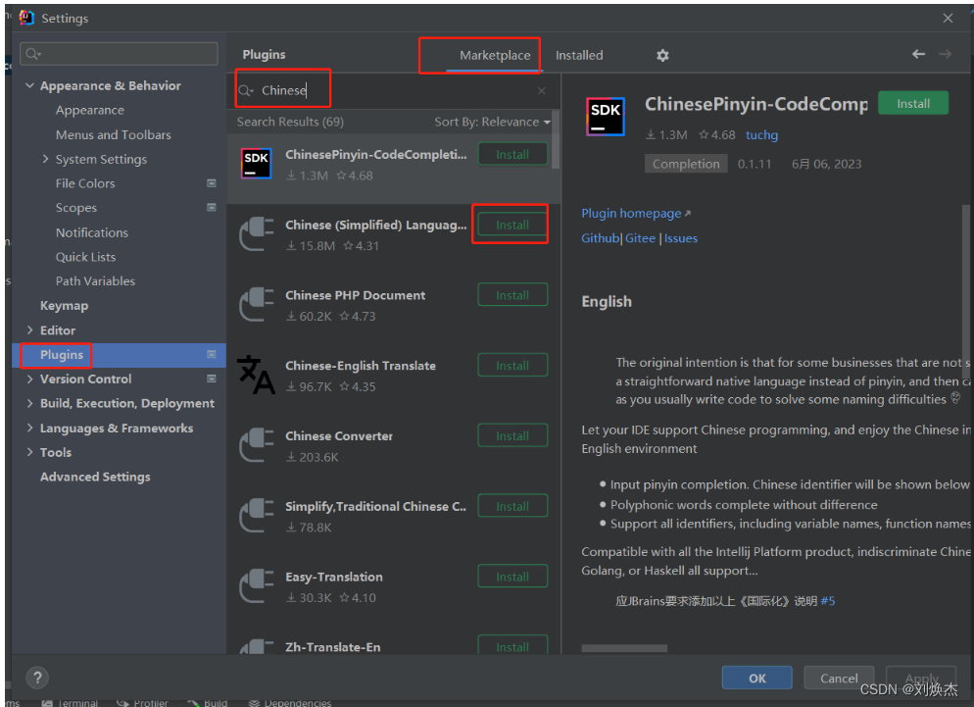Select Advanced Settings item

point(95,477)
